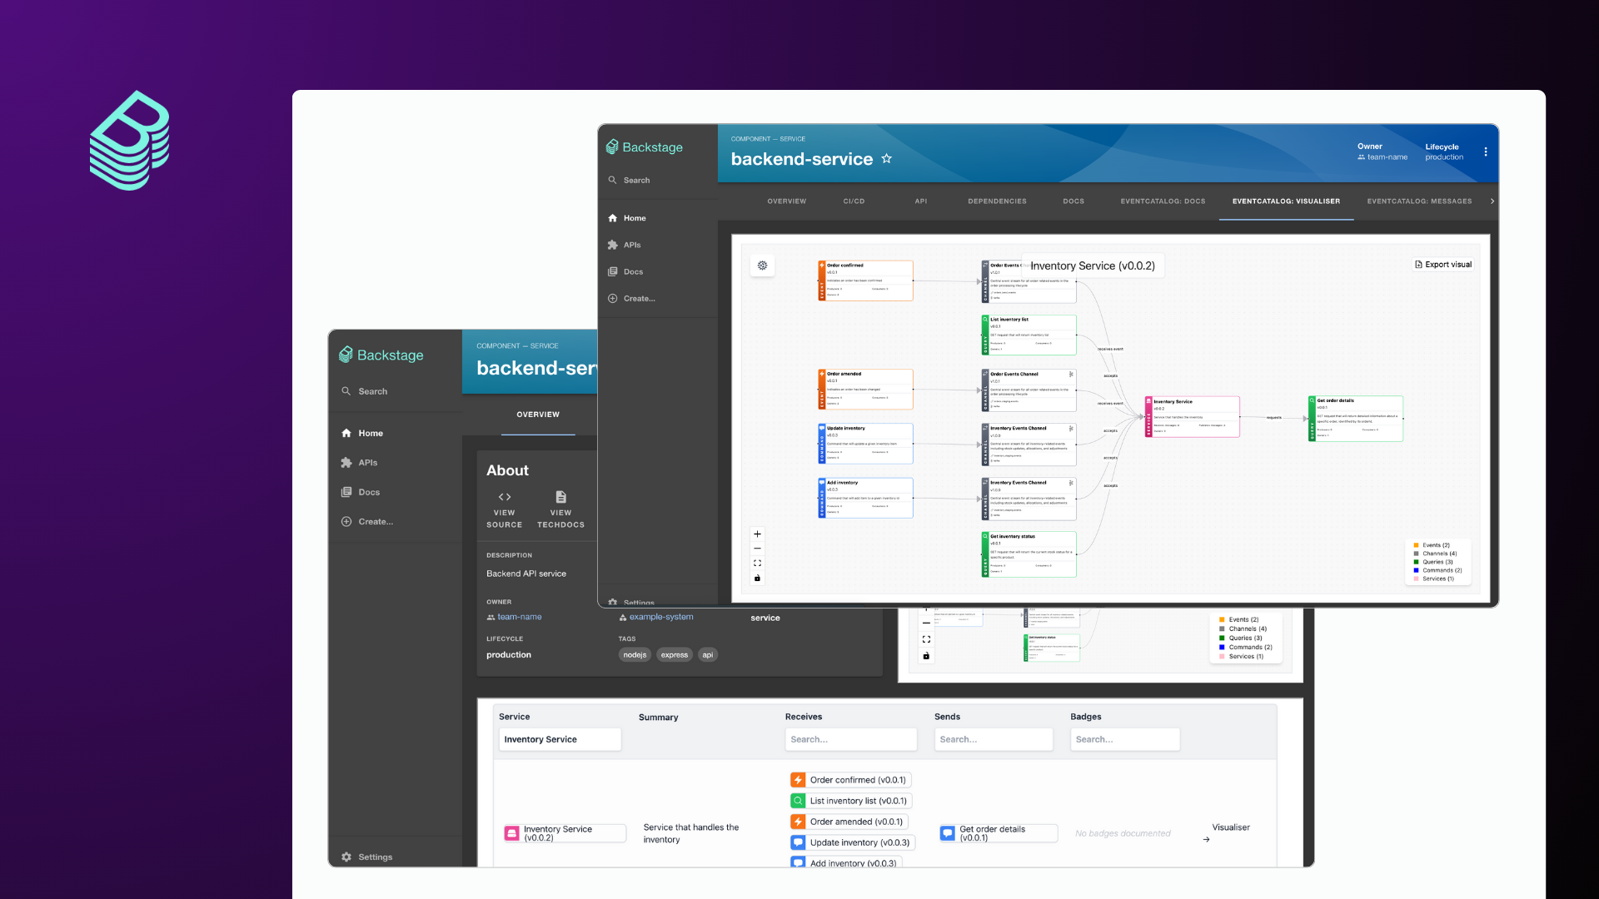Image resolution: width=1599 pixels, height=899 pixels.
Task: Open the Visualiser arrow for Inventory Service
Action: [1206, 839]
